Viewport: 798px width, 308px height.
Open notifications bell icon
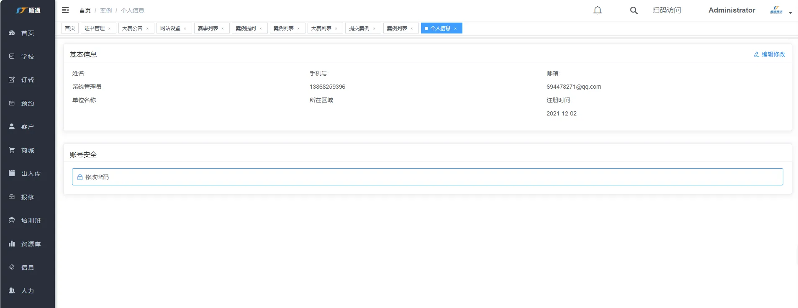point(598,10)
